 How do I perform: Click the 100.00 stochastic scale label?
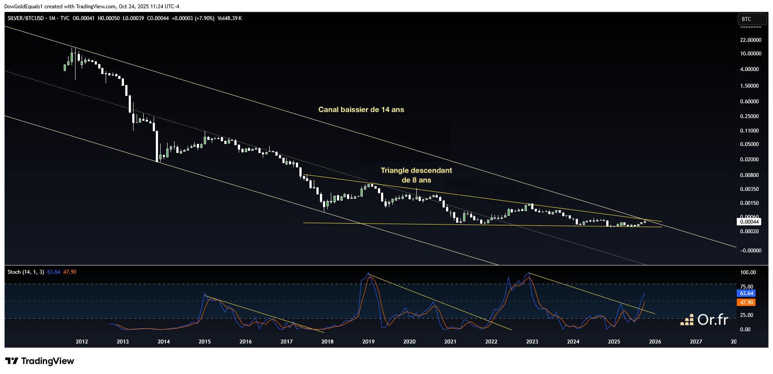(748, 272)
